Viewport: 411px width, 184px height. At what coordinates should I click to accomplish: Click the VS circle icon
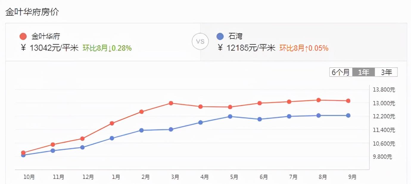[x=200, y=42]
